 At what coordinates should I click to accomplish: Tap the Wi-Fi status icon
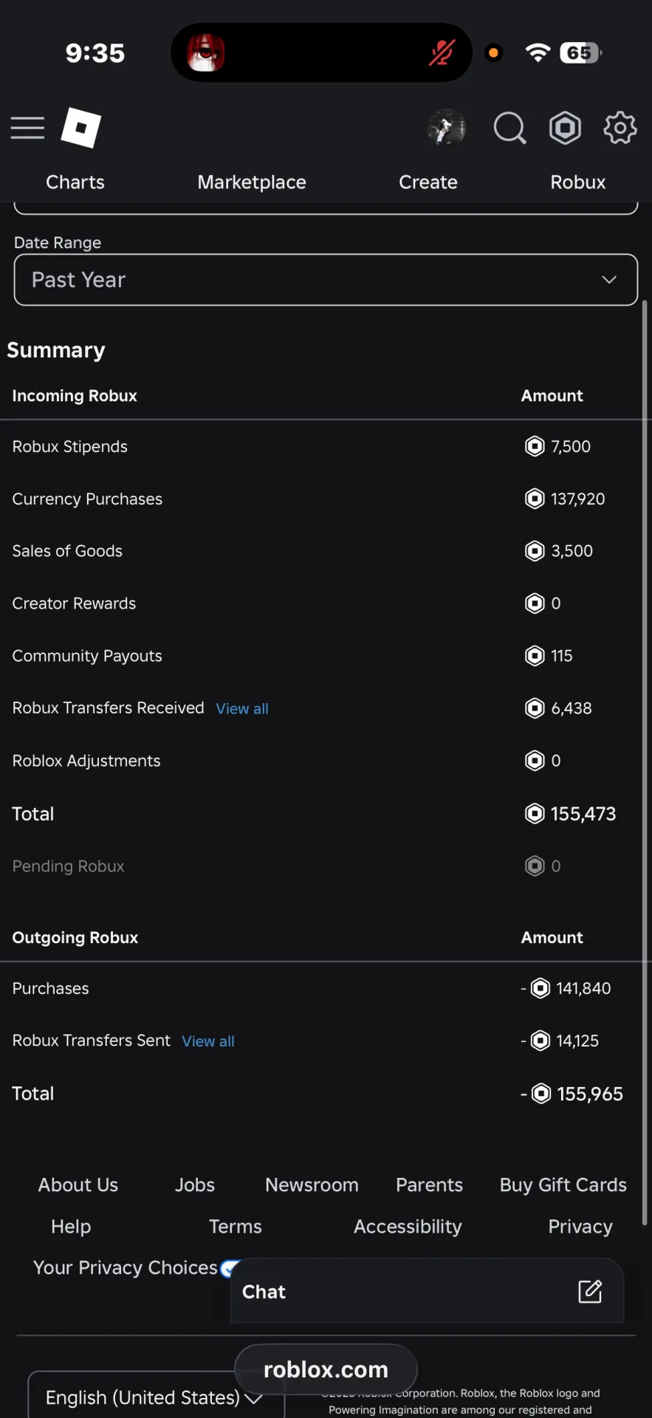tap(538, 52)
